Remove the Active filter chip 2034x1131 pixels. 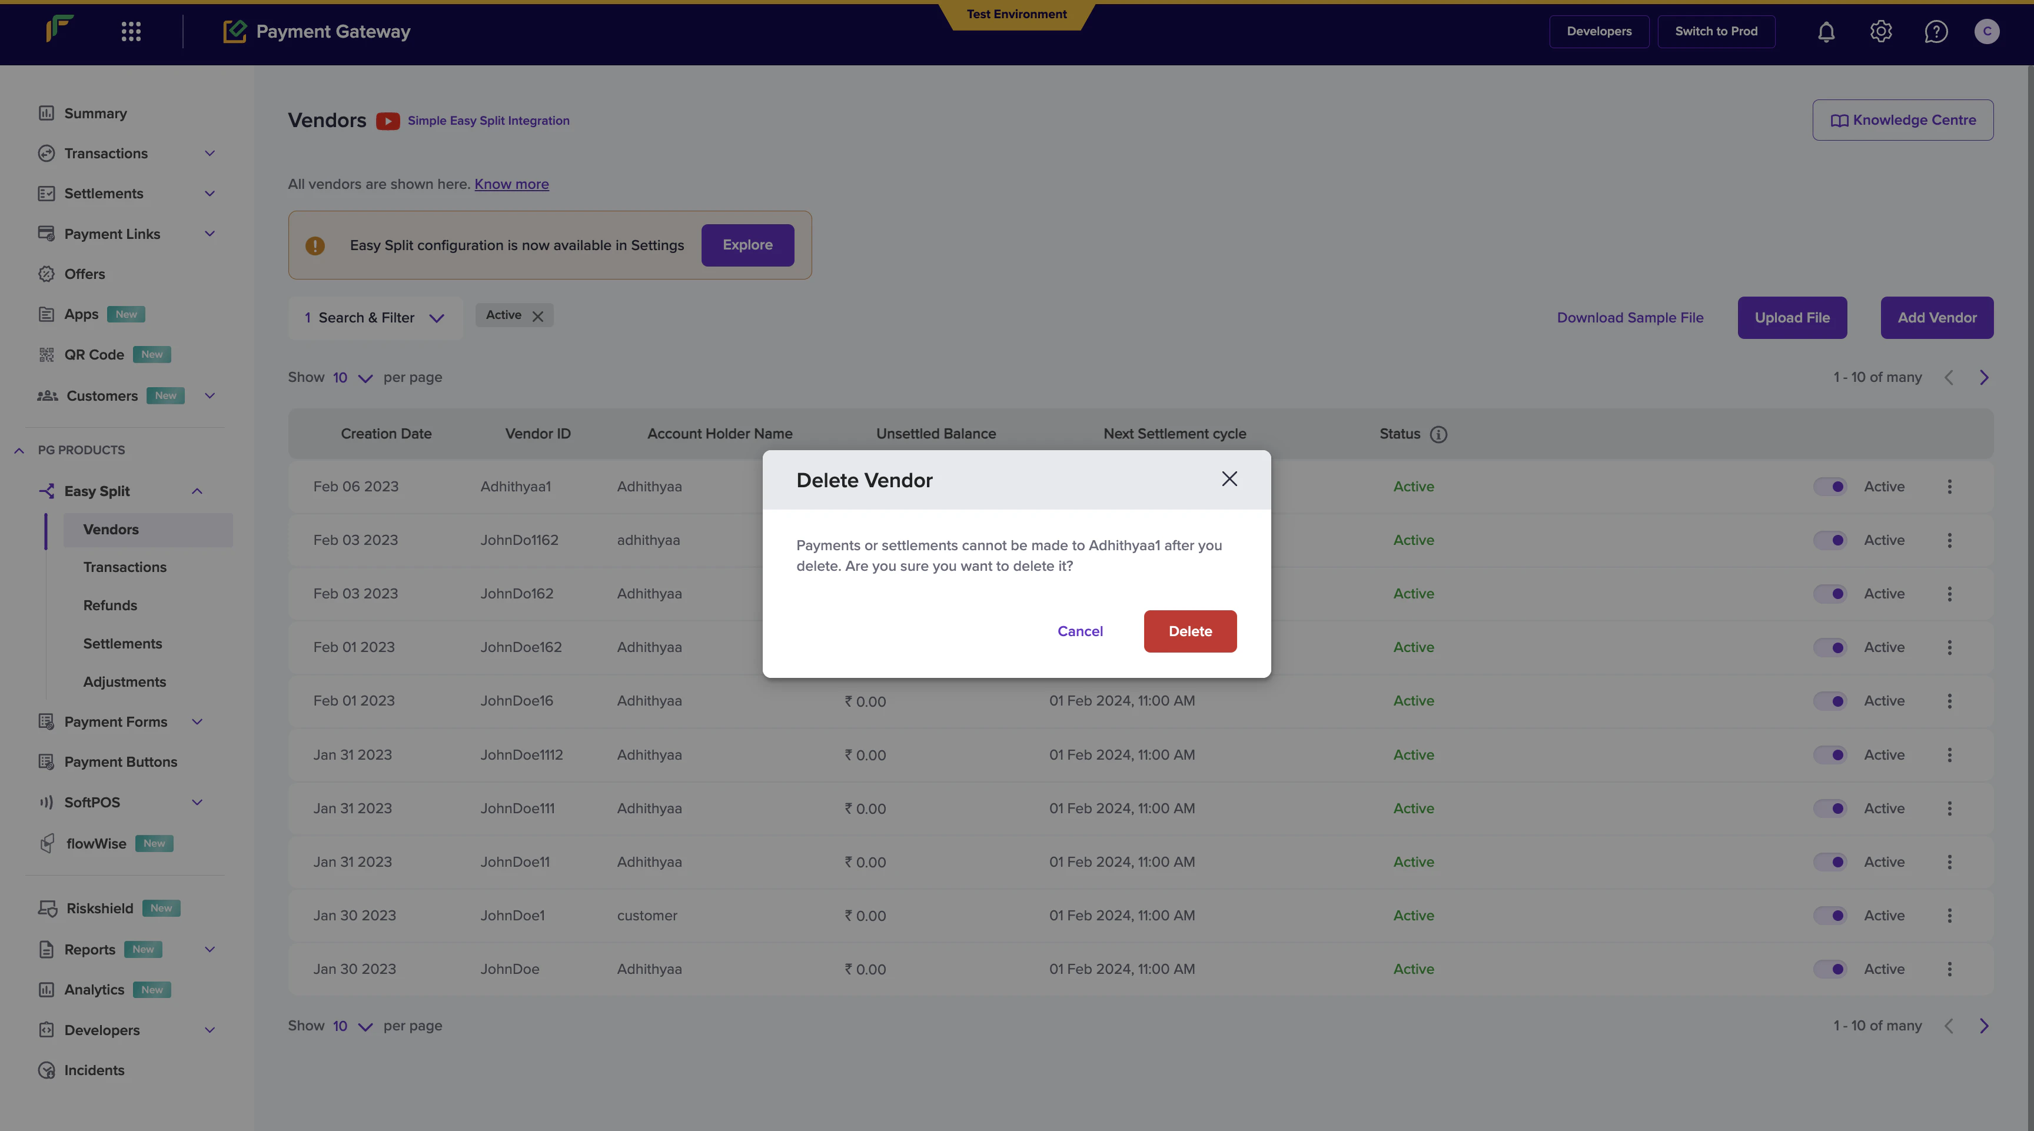[538, 315]
